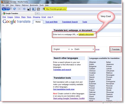
Task: Click the Google translate logo
Action: coord(17,22)
